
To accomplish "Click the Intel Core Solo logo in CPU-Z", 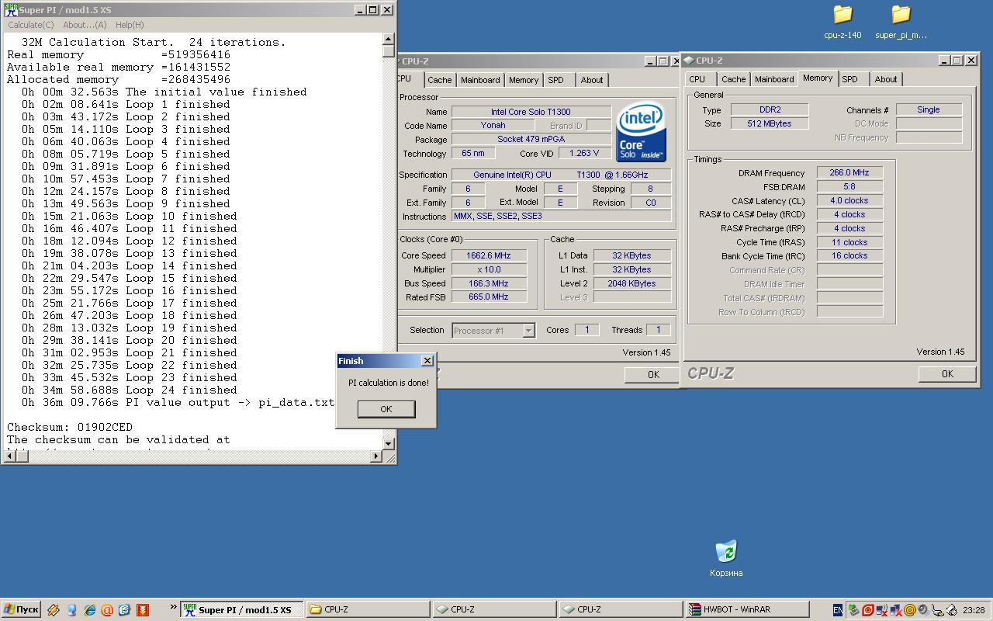I will (641, 134).
